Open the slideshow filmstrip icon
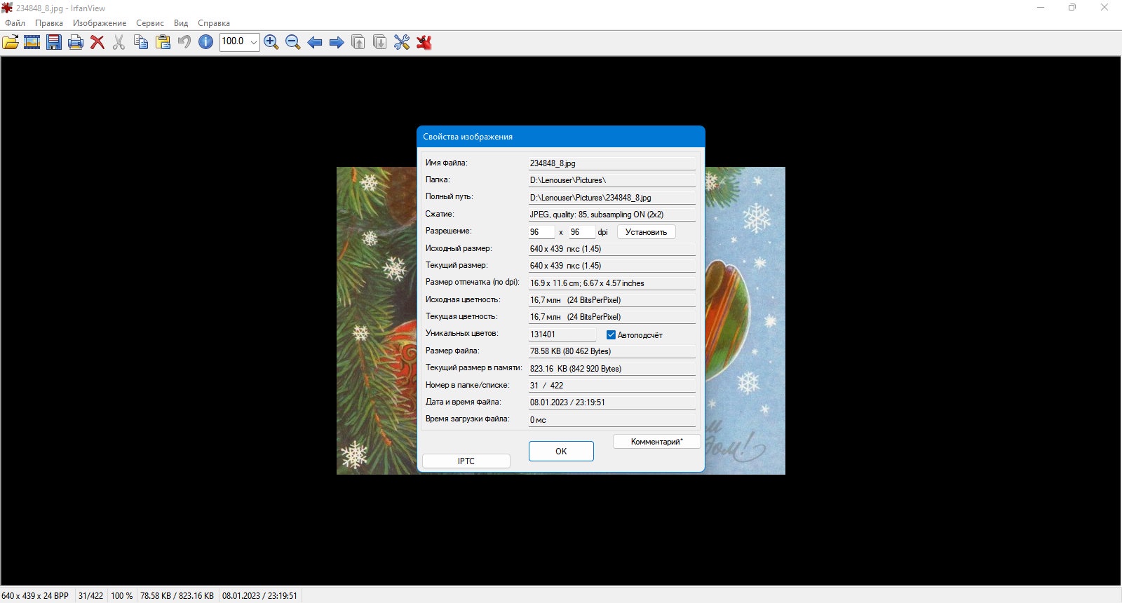The height and width of the screenshot is (603, 1122). (x=32, y=42)
